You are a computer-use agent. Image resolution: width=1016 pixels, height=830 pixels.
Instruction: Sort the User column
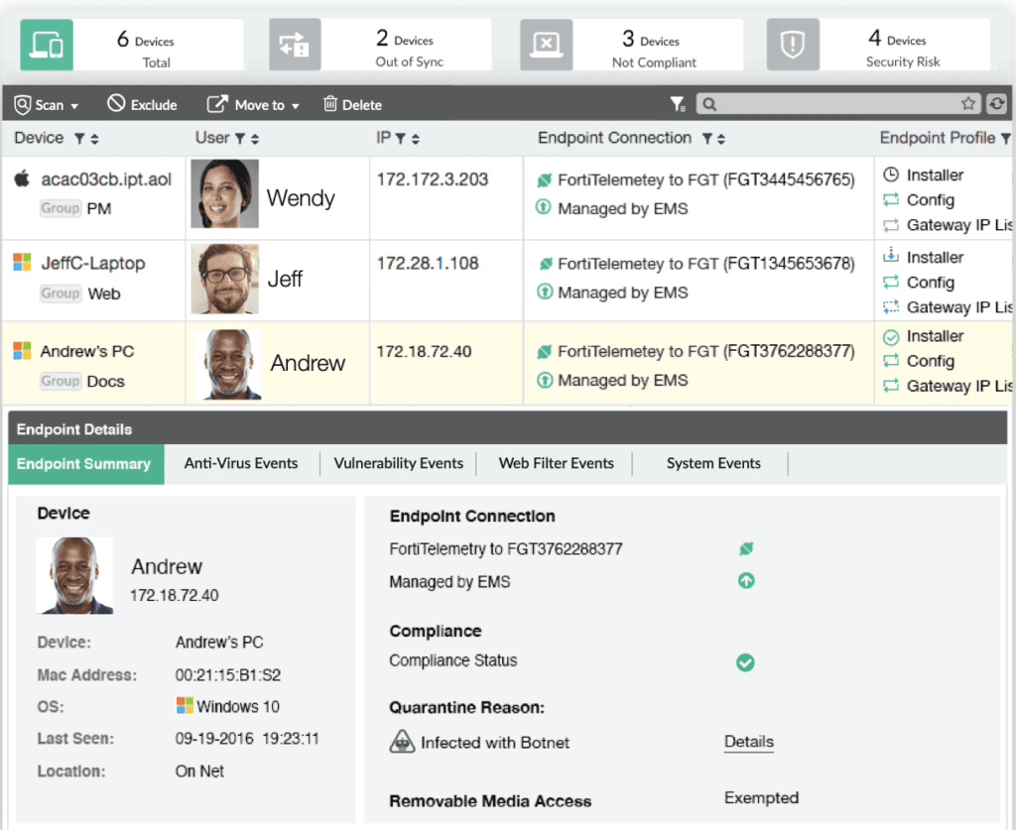[255, 139]
